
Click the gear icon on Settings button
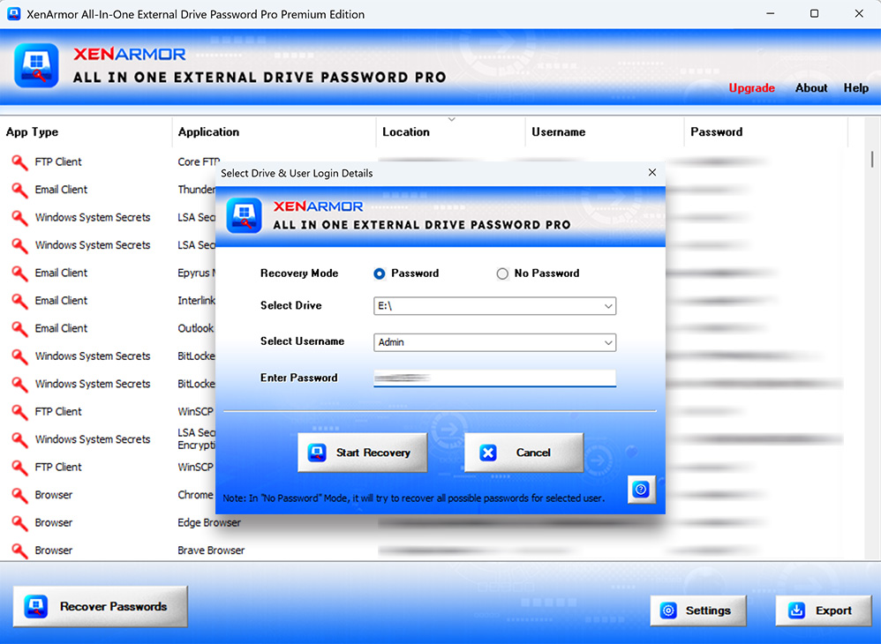click(x=669, y=610)
